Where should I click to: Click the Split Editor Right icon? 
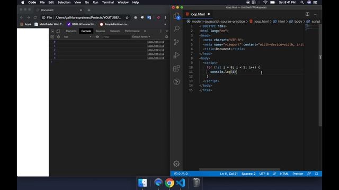307,14
